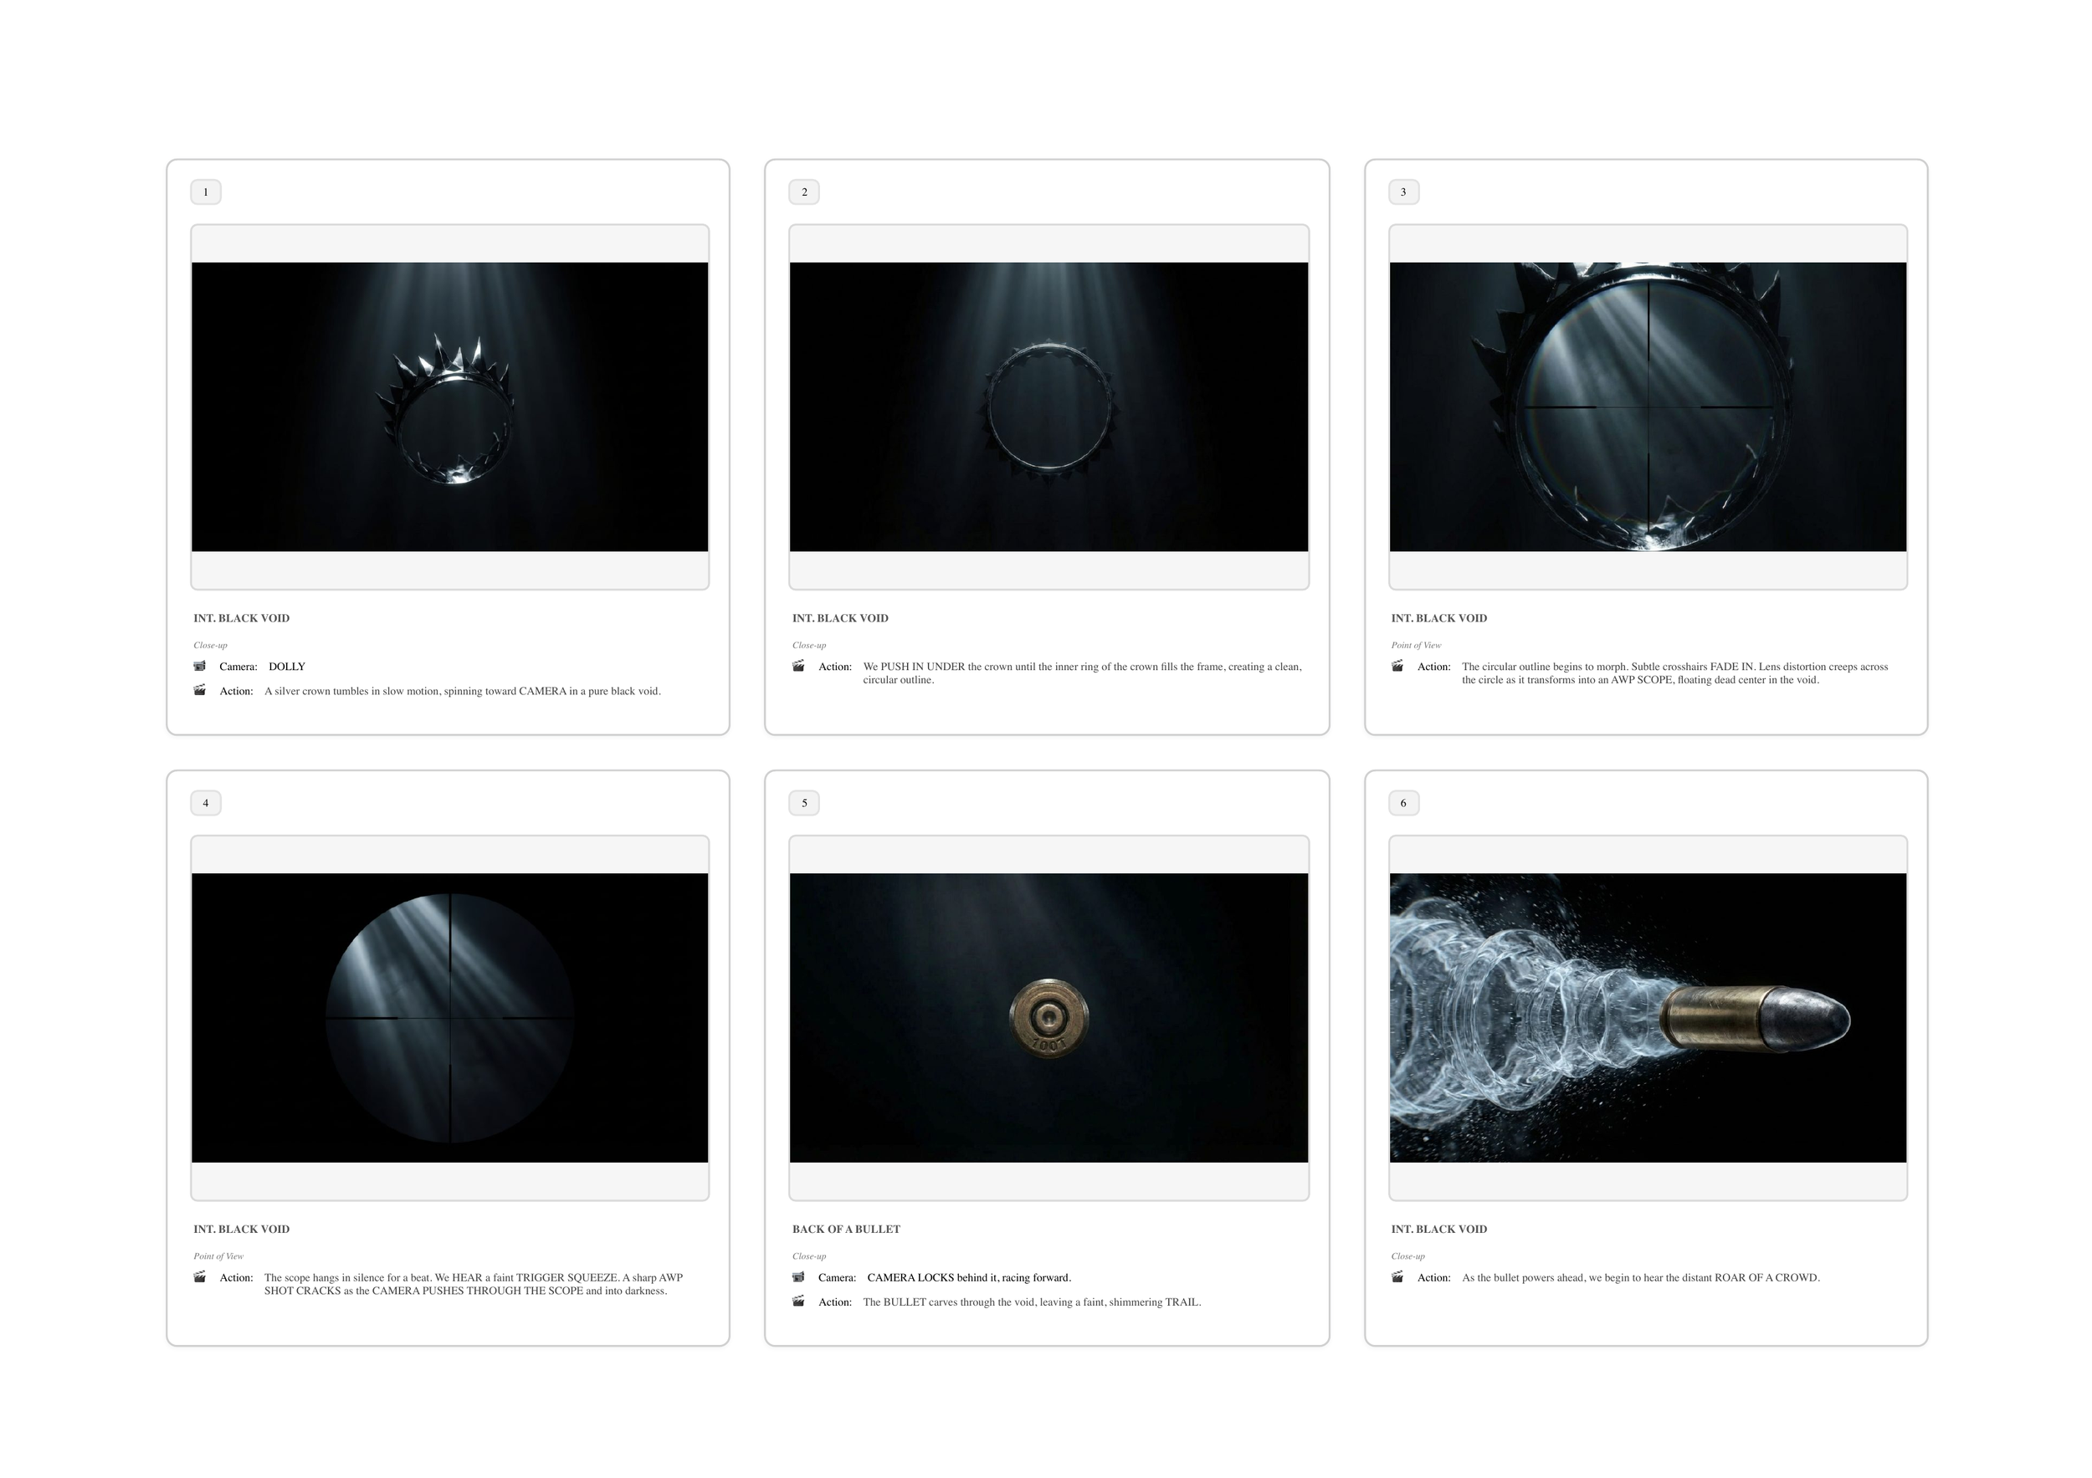Click the clapperboard action icon in panel 1

tap(199, 690)
